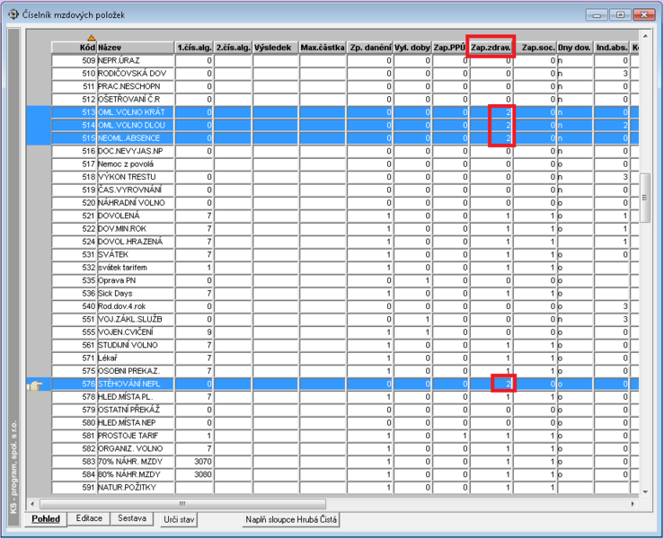Click the horizontal scrollbar right arrow
This screenshot has width=664, height=539.
(633, 504)
